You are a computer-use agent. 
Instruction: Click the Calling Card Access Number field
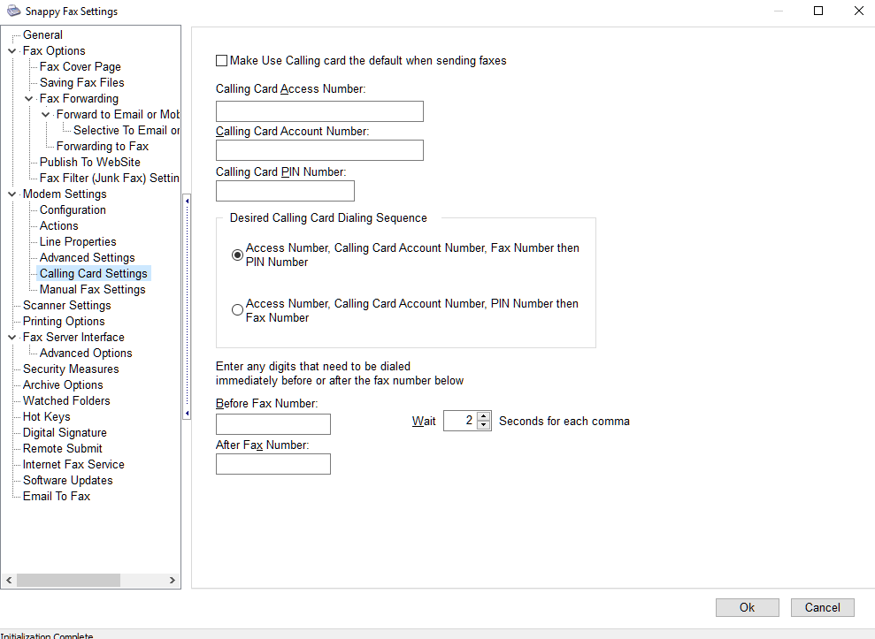tap(319, 111)
